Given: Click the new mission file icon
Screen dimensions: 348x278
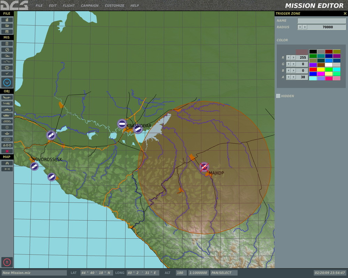Looking at the screenshot, I should point(7,20).
